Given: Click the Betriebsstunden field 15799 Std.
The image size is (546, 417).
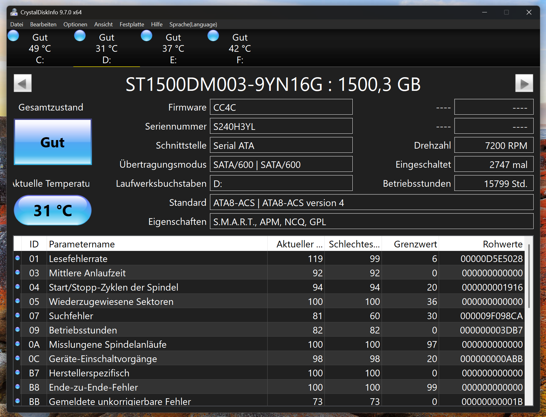Looking at the screenshot, I should point(494,183).
